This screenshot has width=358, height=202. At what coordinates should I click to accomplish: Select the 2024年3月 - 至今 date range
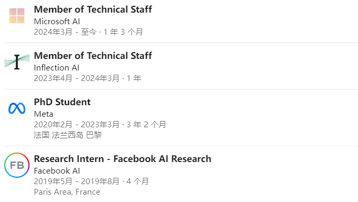65,32
